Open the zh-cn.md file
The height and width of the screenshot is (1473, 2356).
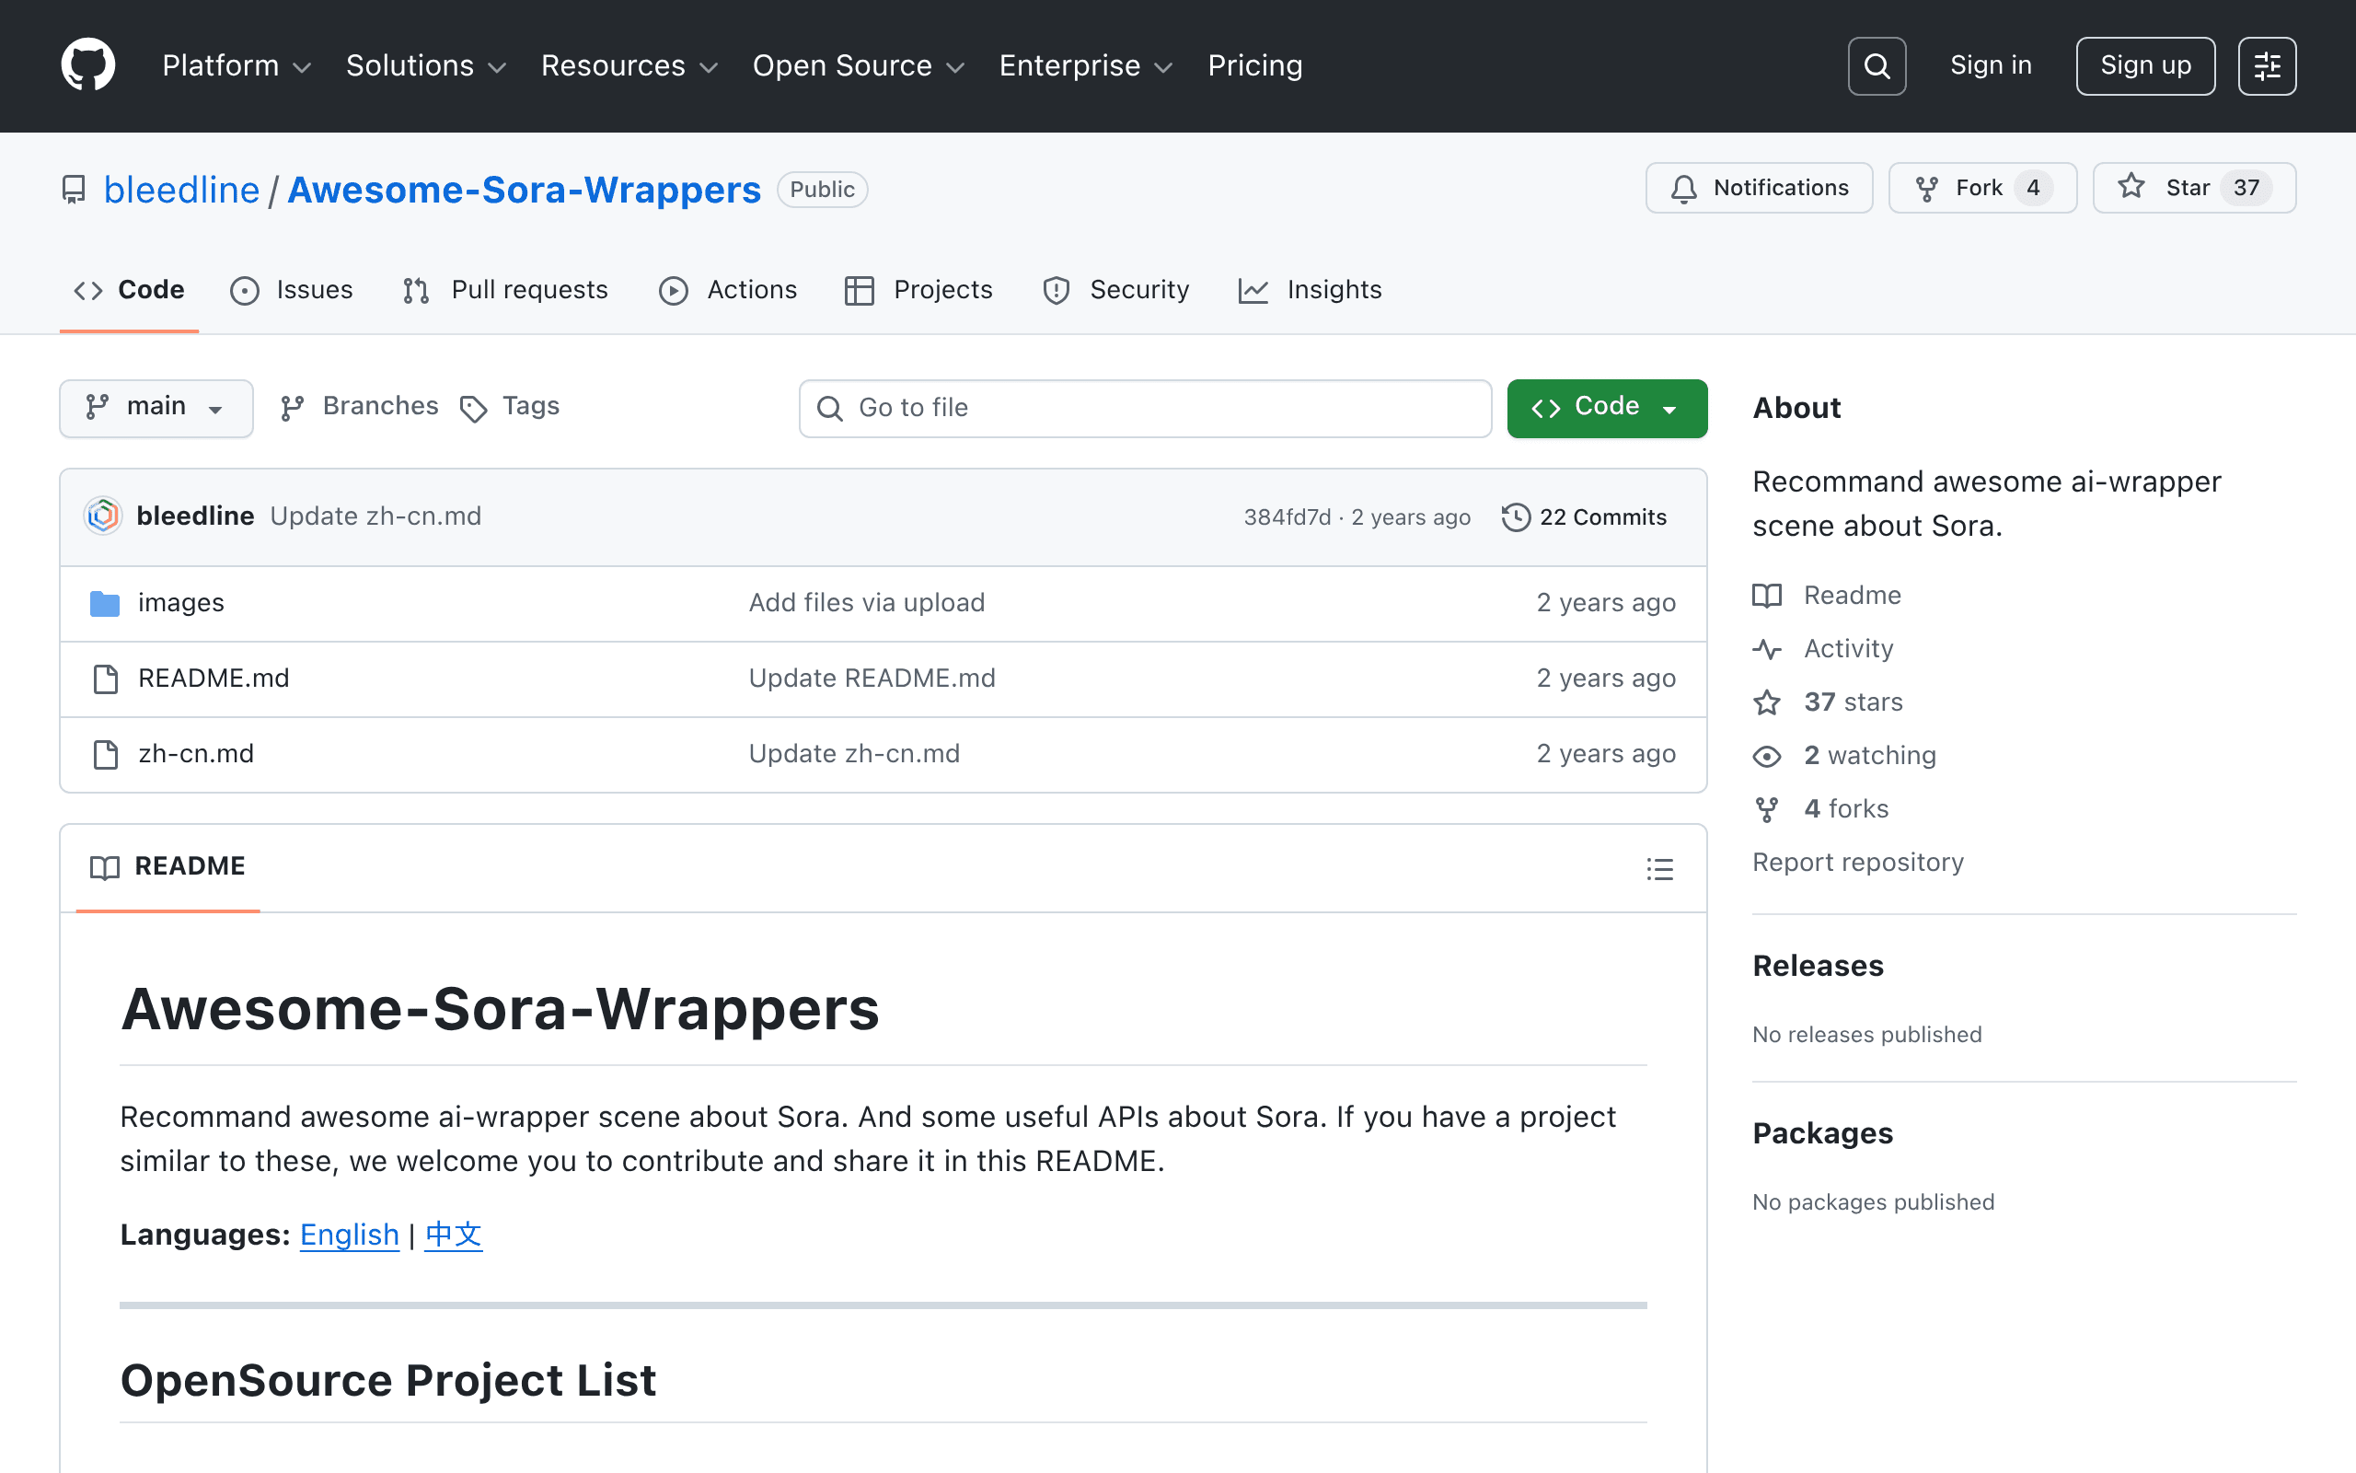[196, 754]
